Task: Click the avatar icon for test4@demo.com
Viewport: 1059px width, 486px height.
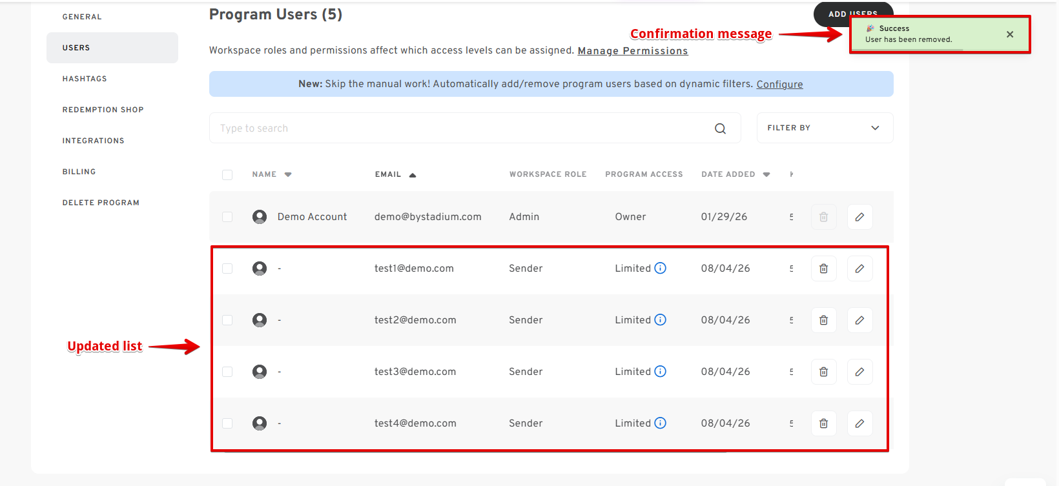Action: coord(260,423)
